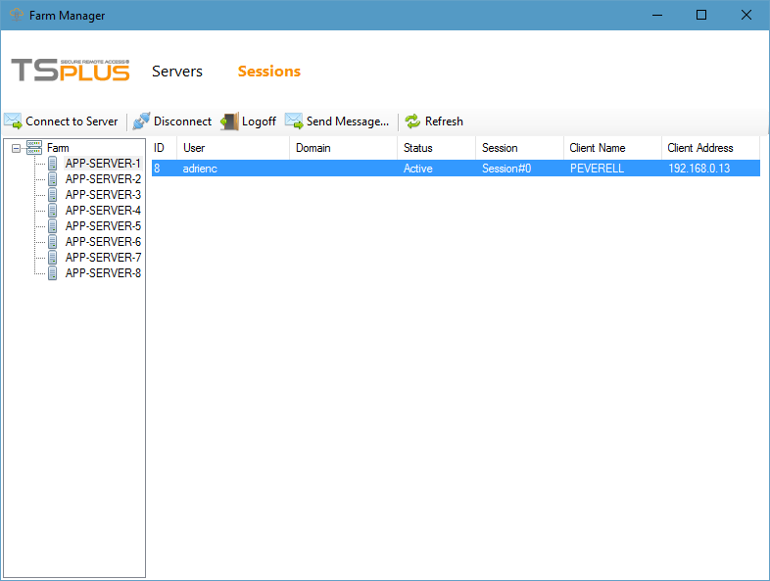Collapse the Farm tree node

16,148
